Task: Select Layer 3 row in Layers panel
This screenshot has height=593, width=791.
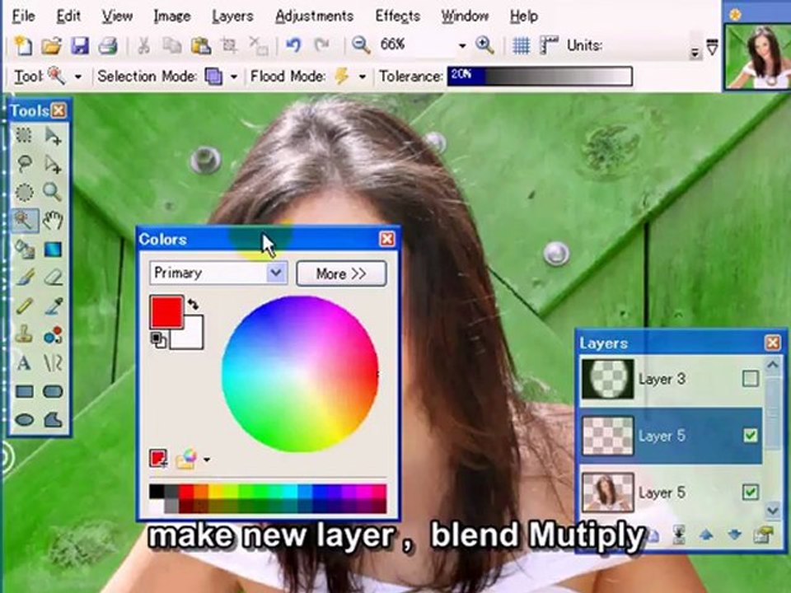Action: click(671, 379)
